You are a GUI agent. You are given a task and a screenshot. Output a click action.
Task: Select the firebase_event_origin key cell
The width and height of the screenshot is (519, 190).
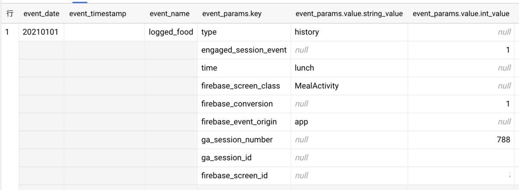point(244,122)
